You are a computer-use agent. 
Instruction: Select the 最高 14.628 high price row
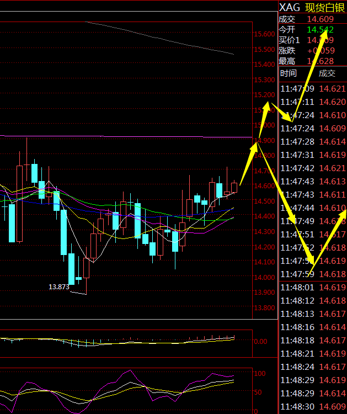(x=312, y=61)
